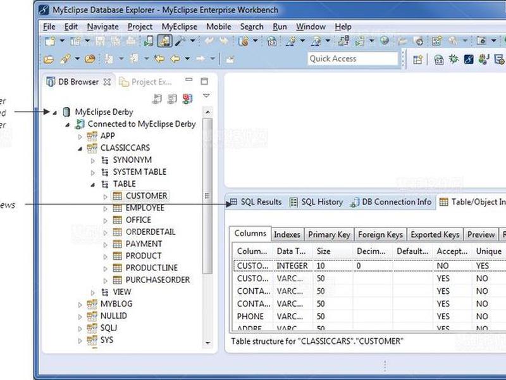
Task: Click the globe web browser icon
Action: 385,41
